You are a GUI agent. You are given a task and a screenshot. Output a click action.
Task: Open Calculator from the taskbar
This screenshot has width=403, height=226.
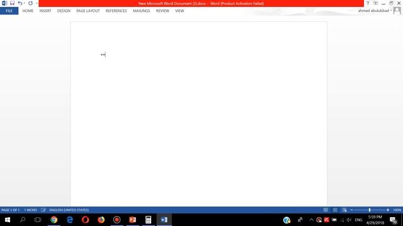[x=148, y=220]
